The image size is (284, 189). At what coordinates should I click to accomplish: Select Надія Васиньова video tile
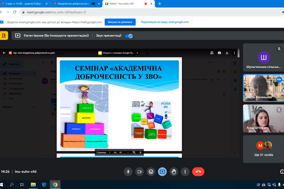click(263, 88)
